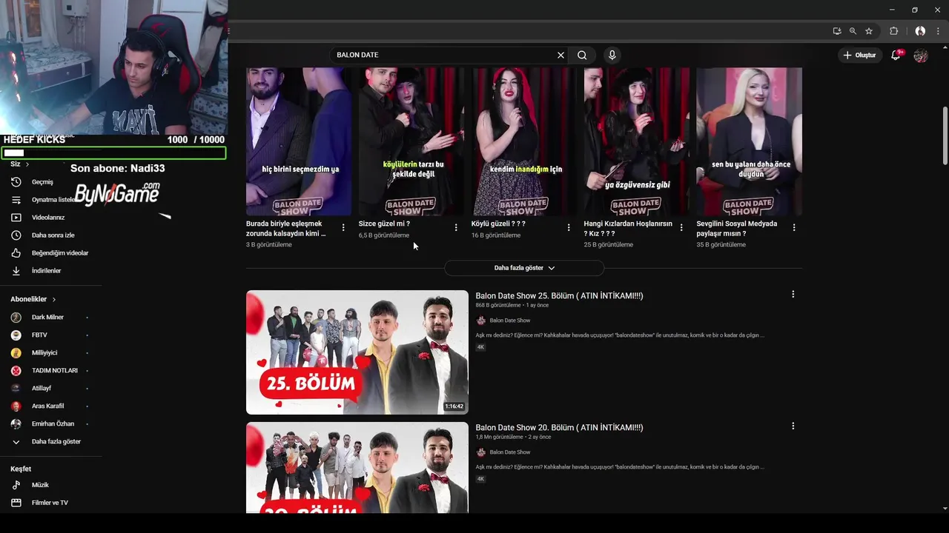Open the Filmler ve TV icon
Image resolution: width=949 pixels, height=533 pixels.
tap(16, 503)
